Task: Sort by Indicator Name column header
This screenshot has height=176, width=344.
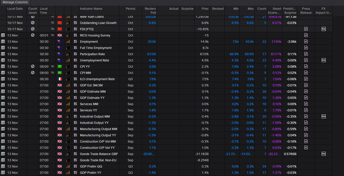Action: coord(91,8)
